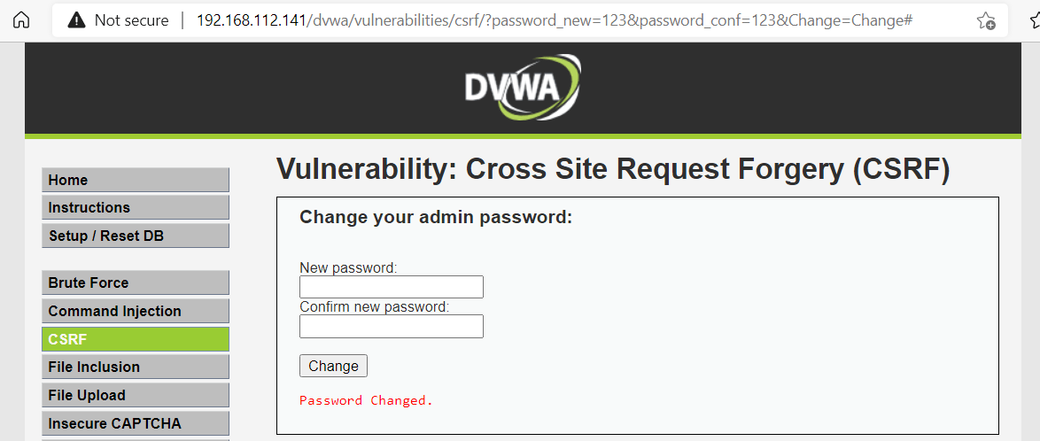Click the Password Changed message
This screenshot has height=441, width=1040.
pyautogui.click(x=366, y=400)
